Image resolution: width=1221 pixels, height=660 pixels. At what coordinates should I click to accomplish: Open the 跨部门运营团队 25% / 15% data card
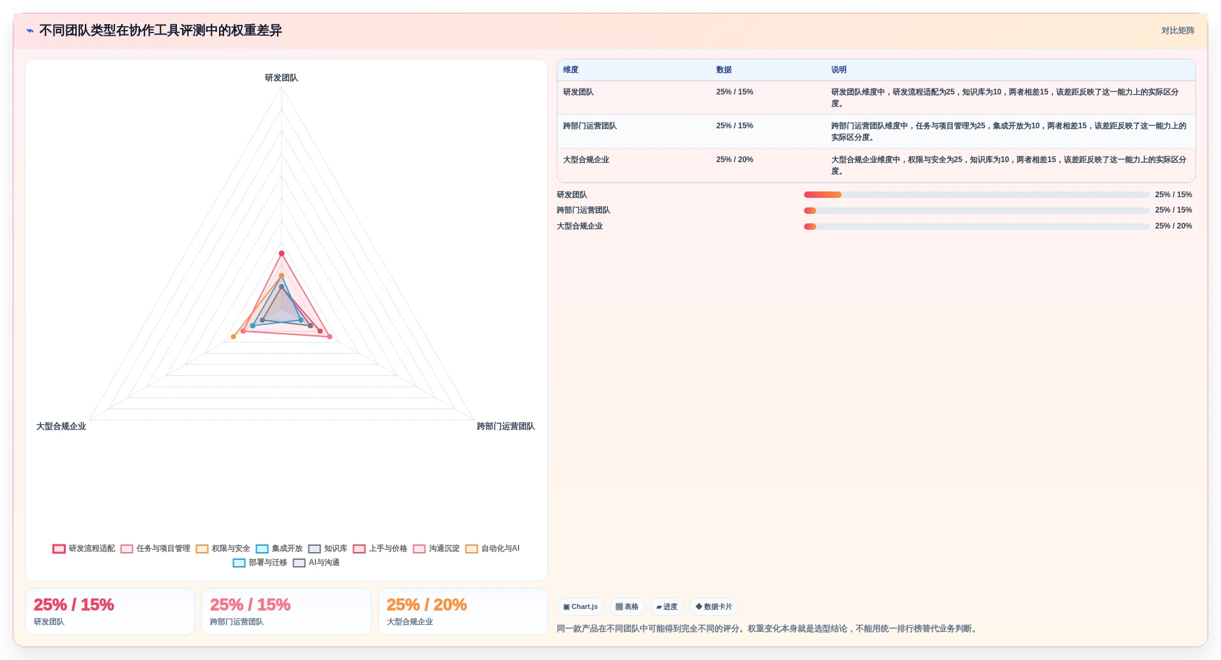point(286,611)
